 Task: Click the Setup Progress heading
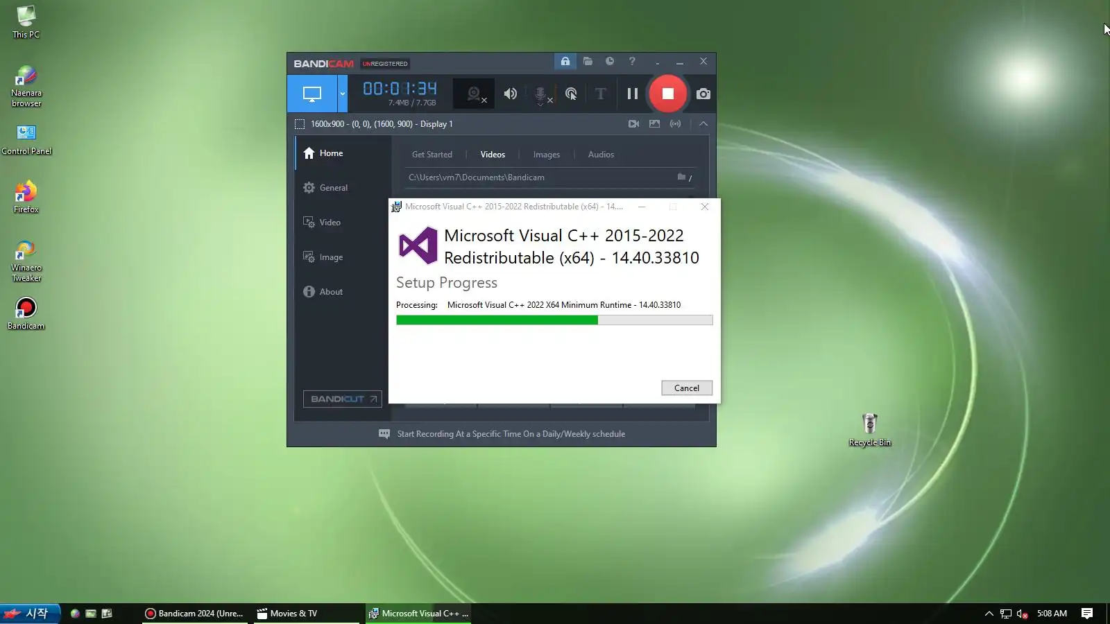click(447, 283)
